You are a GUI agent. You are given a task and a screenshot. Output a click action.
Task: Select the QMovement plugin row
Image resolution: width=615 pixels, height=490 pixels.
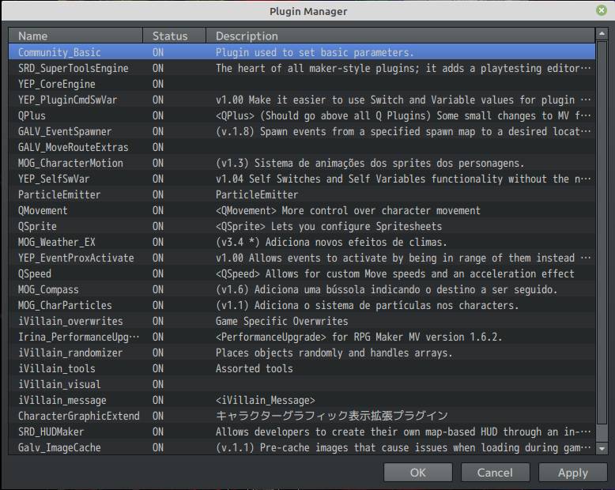click(x=302, y=210)
